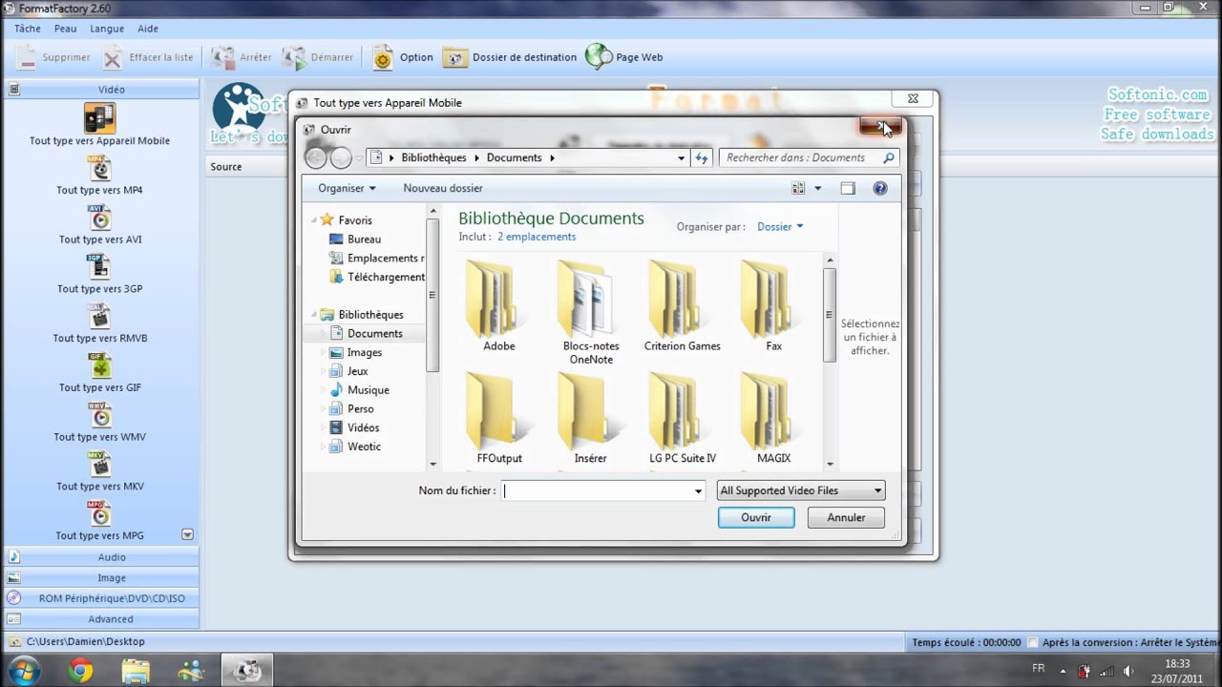Open the Tâche menu
Viewport: 1222px width, 687px height.
(28, 29)
